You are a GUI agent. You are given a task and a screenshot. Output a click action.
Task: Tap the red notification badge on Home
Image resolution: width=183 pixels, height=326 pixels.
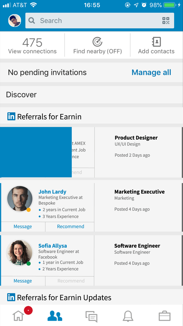tap(28, 310)
